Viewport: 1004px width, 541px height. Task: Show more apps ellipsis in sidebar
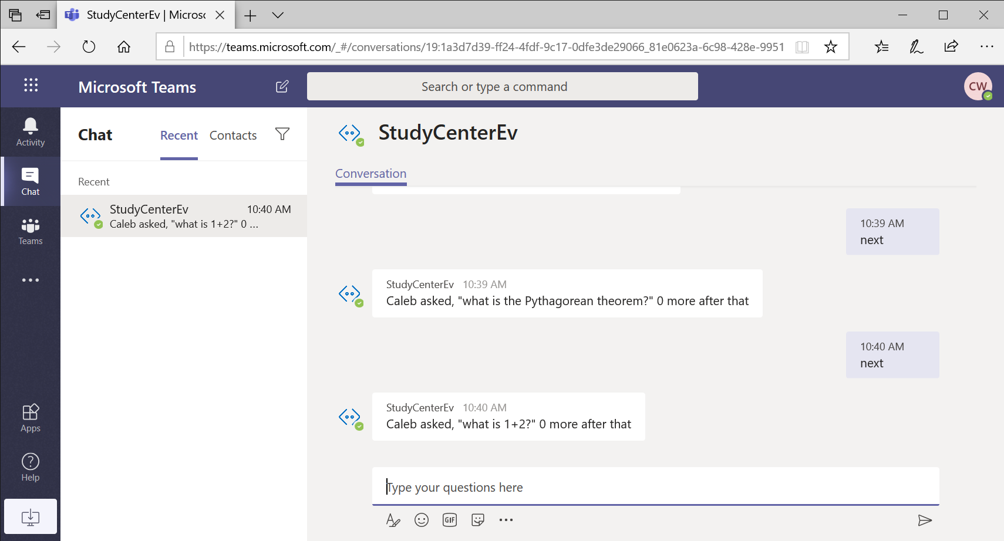31,280
